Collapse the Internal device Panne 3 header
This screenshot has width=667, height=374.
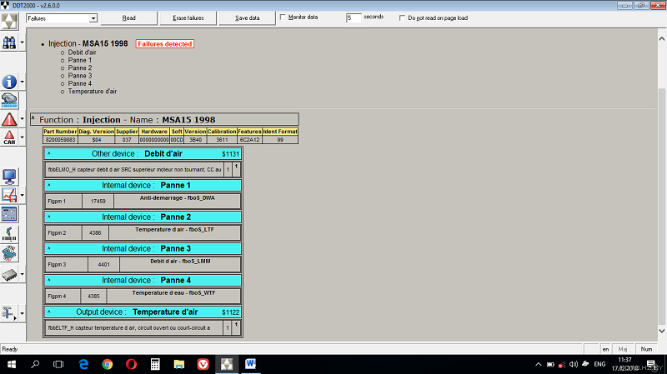[x=49, y=248]
